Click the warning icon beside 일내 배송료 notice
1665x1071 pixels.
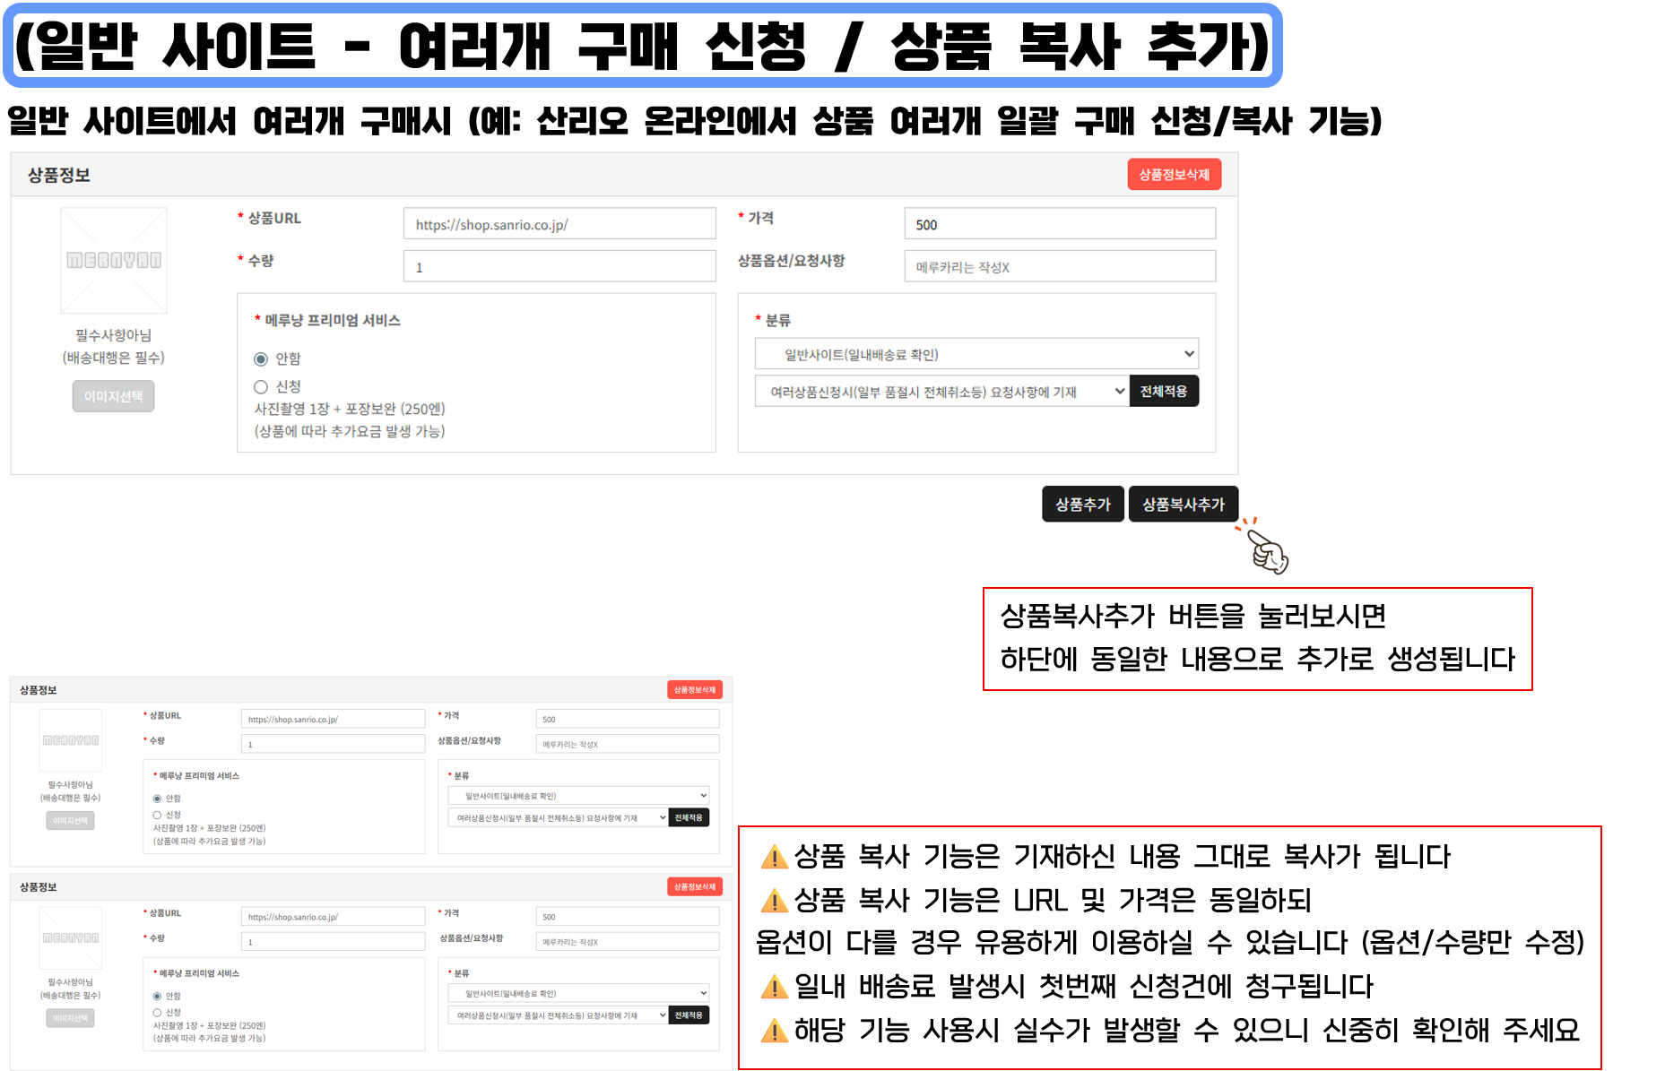point(774,988)
